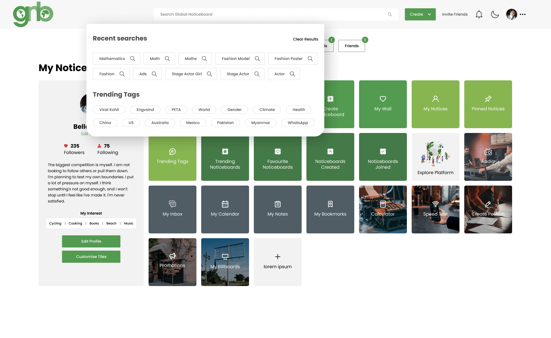Expand the Create dropdown button

420,14
